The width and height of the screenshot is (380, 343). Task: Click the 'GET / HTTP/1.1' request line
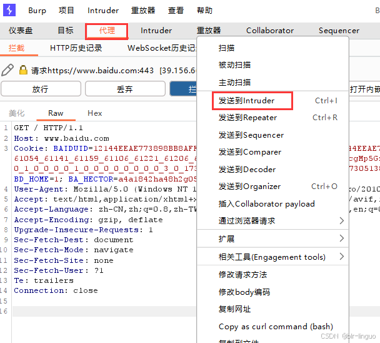pyautogui.click(x=48, y=128)
